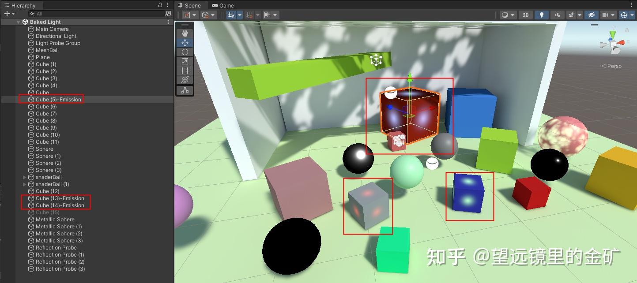Activate the Rotate tool
Screen dimensions: 637x283
[x=185, y=52]
